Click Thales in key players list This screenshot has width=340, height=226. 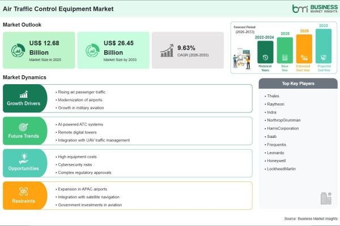tap(272, 96)
